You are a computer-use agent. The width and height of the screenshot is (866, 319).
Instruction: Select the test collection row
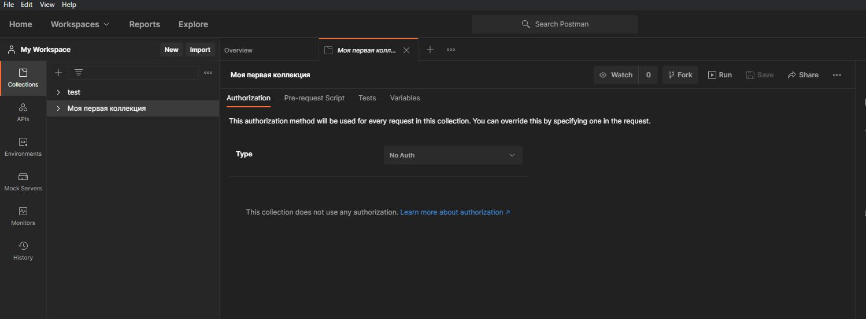133,92
